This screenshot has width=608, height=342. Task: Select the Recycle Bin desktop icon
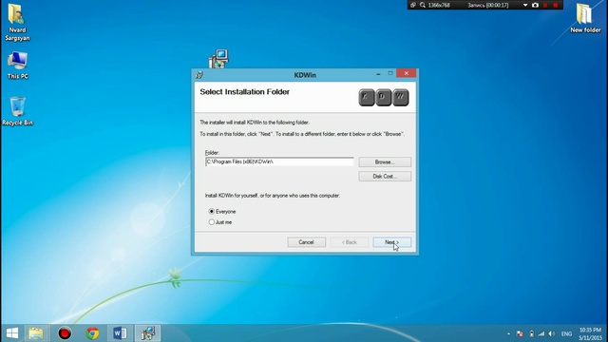(17, 111)
